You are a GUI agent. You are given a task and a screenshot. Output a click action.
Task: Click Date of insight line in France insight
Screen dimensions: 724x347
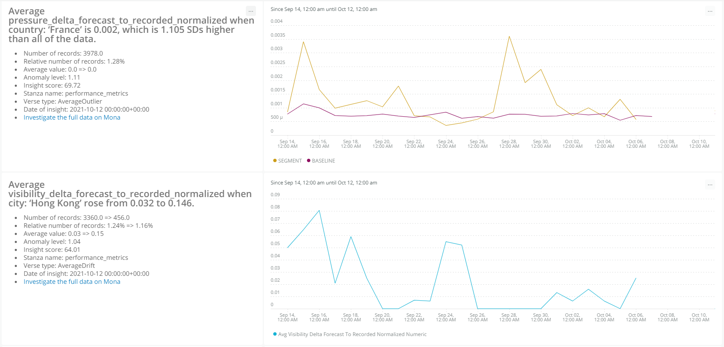coord(86,109)
